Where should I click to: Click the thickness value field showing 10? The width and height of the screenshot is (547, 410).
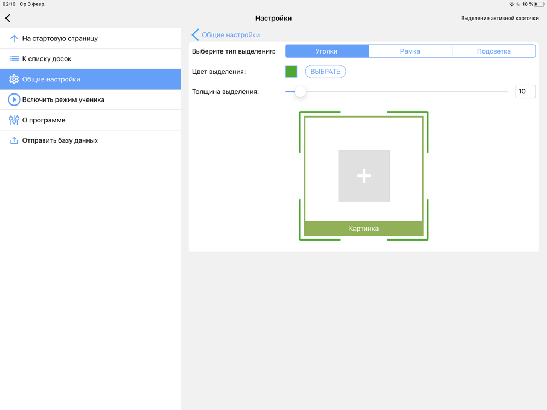[x=525, y=92]
